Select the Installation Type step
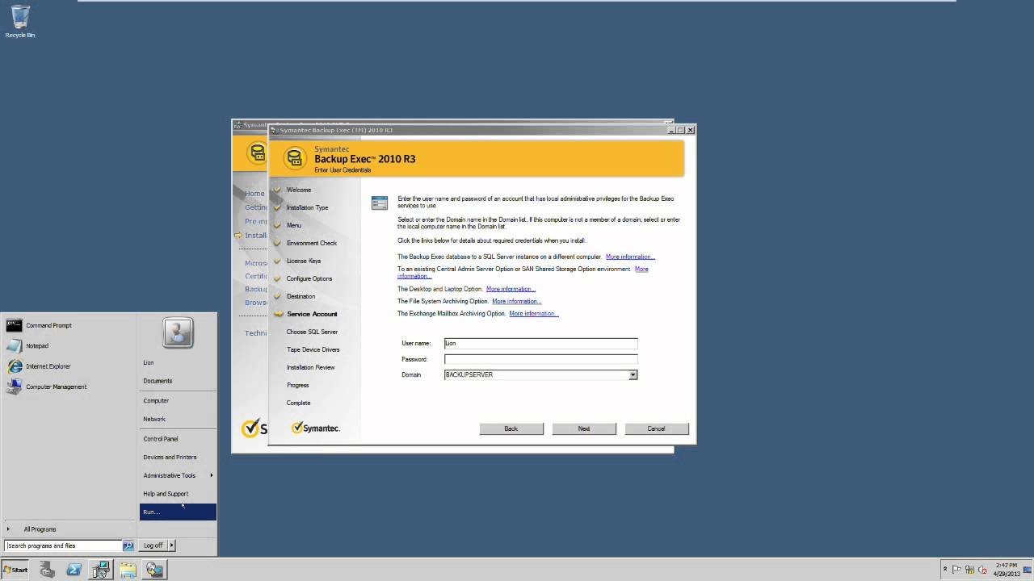 point(307,207)
